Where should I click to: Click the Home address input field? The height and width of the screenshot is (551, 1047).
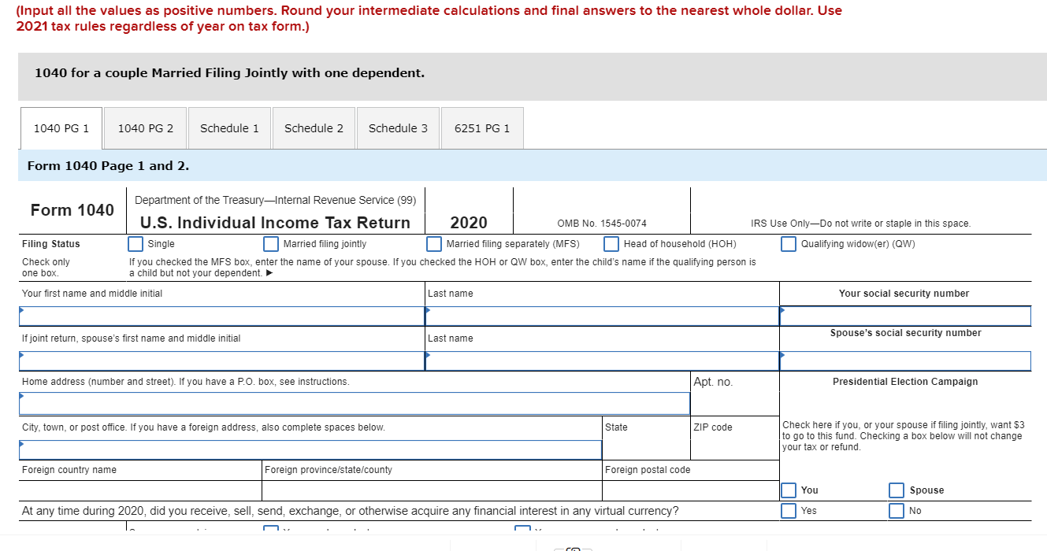point(355,404)
